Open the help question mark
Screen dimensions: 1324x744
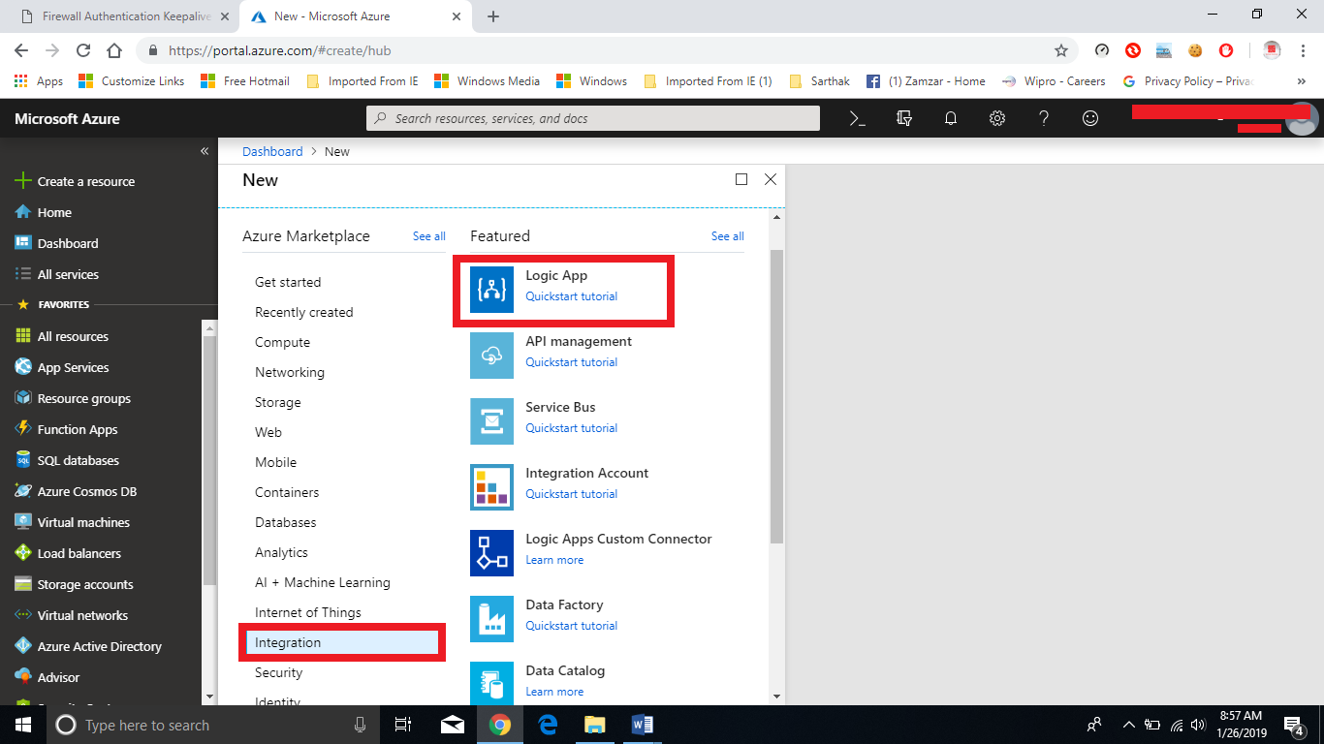[x=1044, y=118]
